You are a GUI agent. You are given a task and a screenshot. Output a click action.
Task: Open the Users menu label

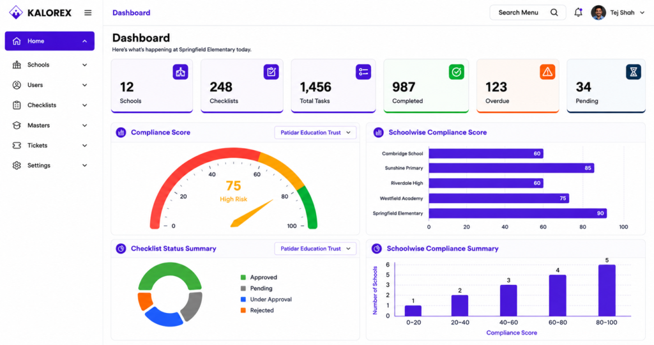point(35,85)
